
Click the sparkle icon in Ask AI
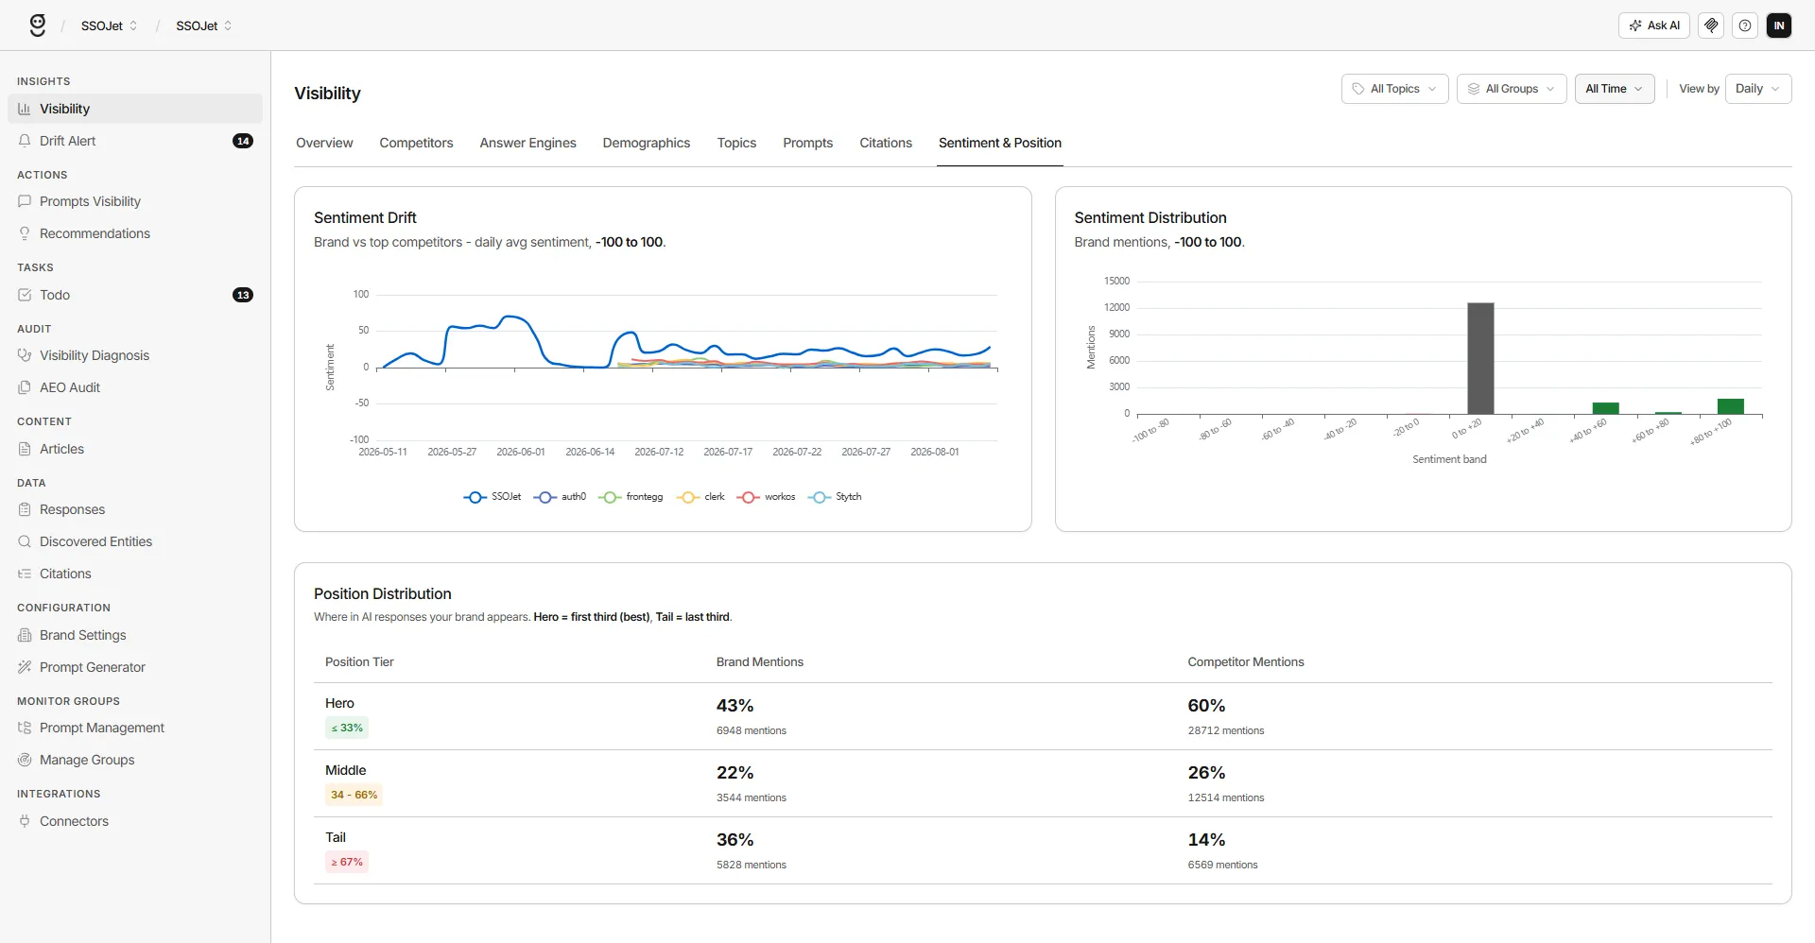tap(1635, 26)
